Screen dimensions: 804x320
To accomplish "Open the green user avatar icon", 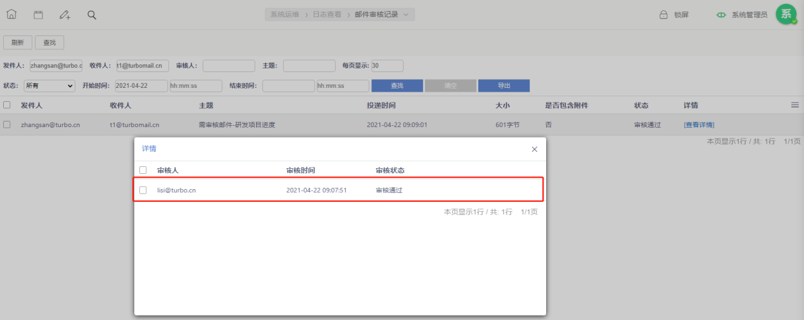I will tap(786, 15).
